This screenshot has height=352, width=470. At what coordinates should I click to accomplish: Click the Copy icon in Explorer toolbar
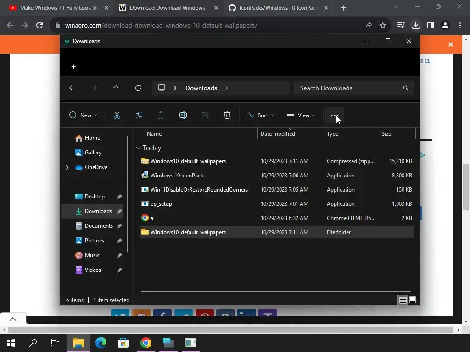pos(139,115)
